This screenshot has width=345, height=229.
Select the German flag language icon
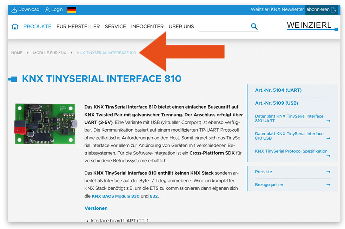coord(72,10)
